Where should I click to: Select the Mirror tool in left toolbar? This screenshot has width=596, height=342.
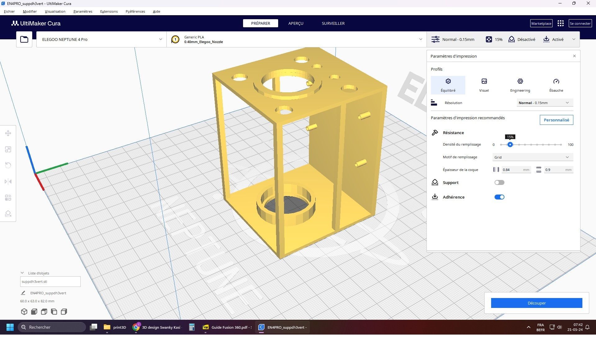click(x=8, y=182)
